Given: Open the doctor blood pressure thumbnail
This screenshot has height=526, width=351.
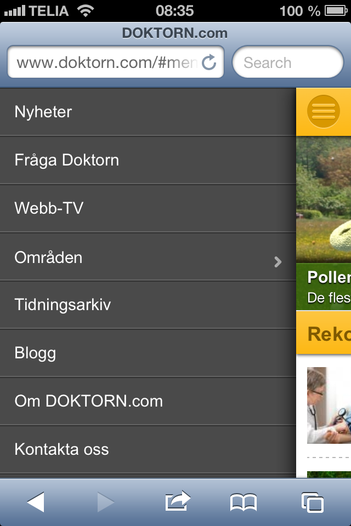Looking at the screenshot, I should pyautogui.click(x=329, y=405).
